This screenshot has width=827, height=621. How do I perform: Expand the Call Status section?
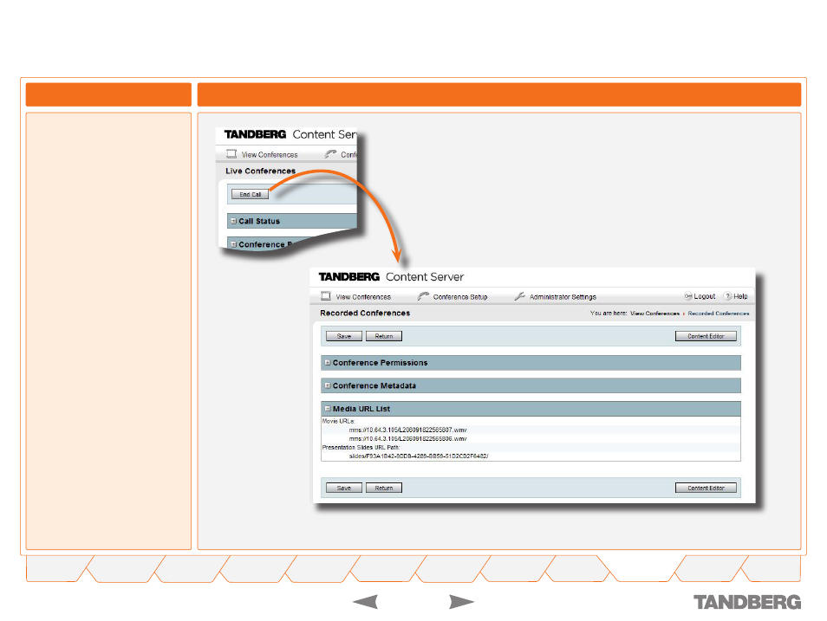pos(234,221)
